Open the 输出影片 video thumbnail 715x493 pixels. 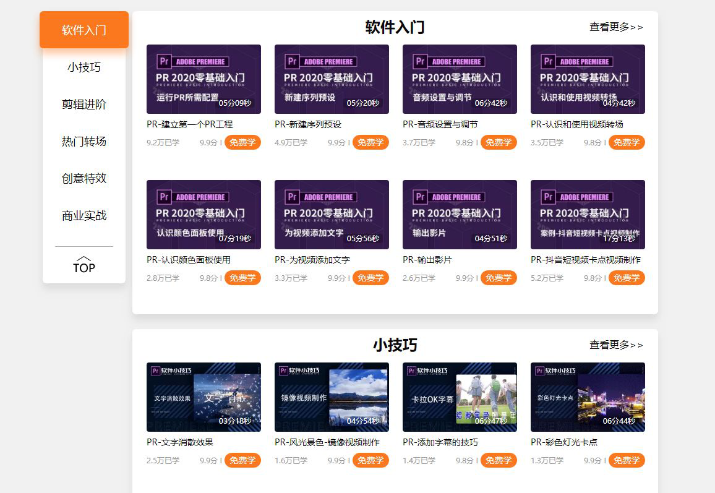(x=460, y=215)
